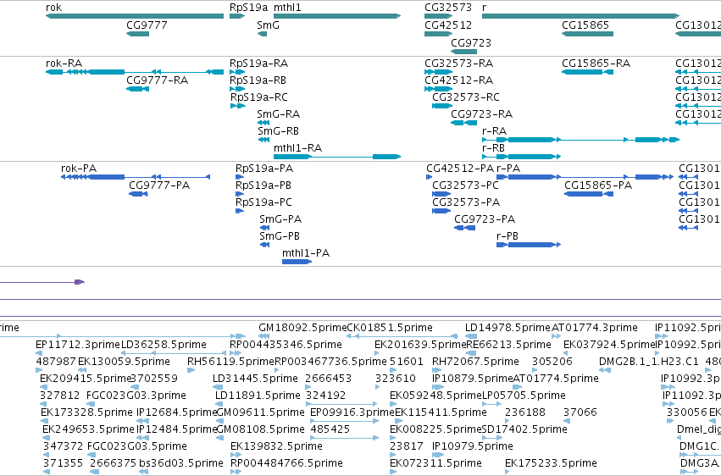Select the LD14978.5prime label
721x476 pixels.
pyautogui.click(x=507, y=328)
